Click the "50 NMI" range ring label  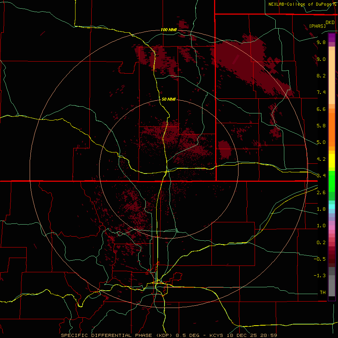(x=169, y=99)
